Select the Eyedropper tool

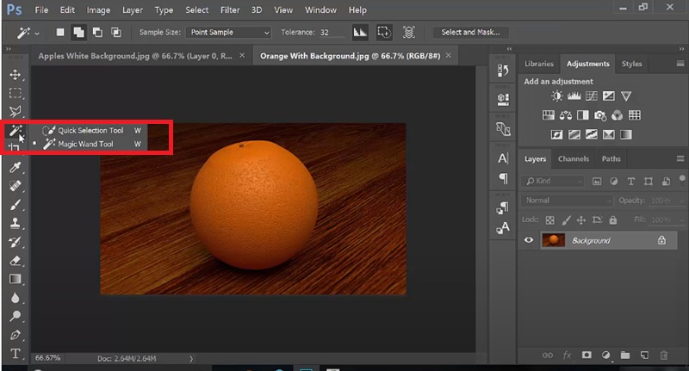point(15,167)
